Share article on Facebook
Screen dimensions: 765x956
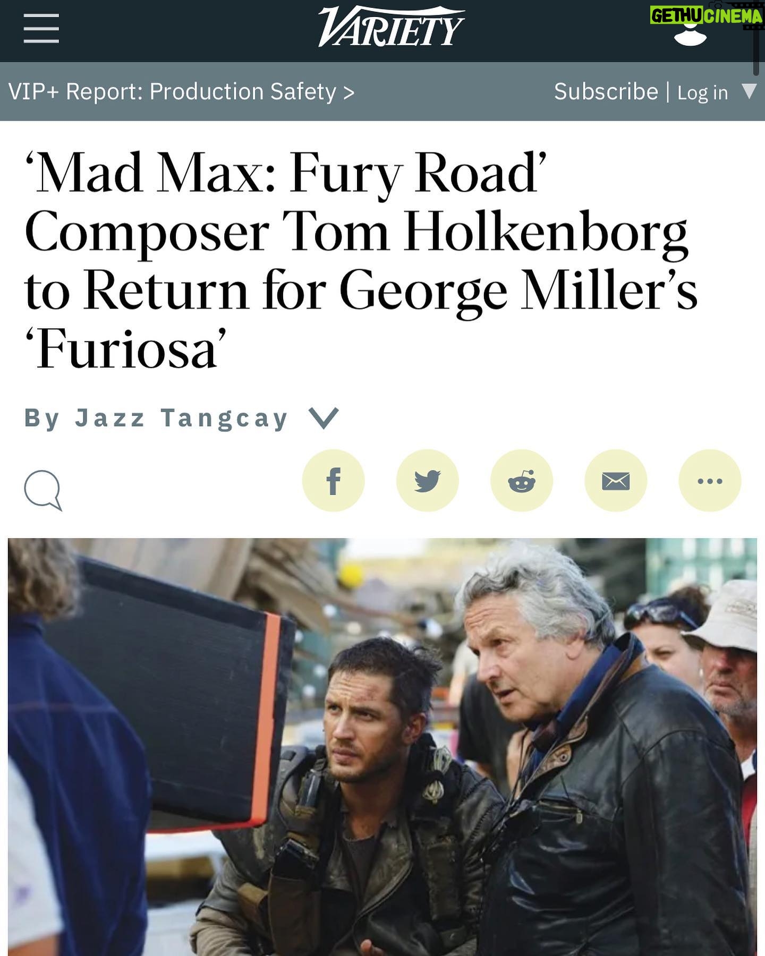pyautogui.click(x=334, y=481)
